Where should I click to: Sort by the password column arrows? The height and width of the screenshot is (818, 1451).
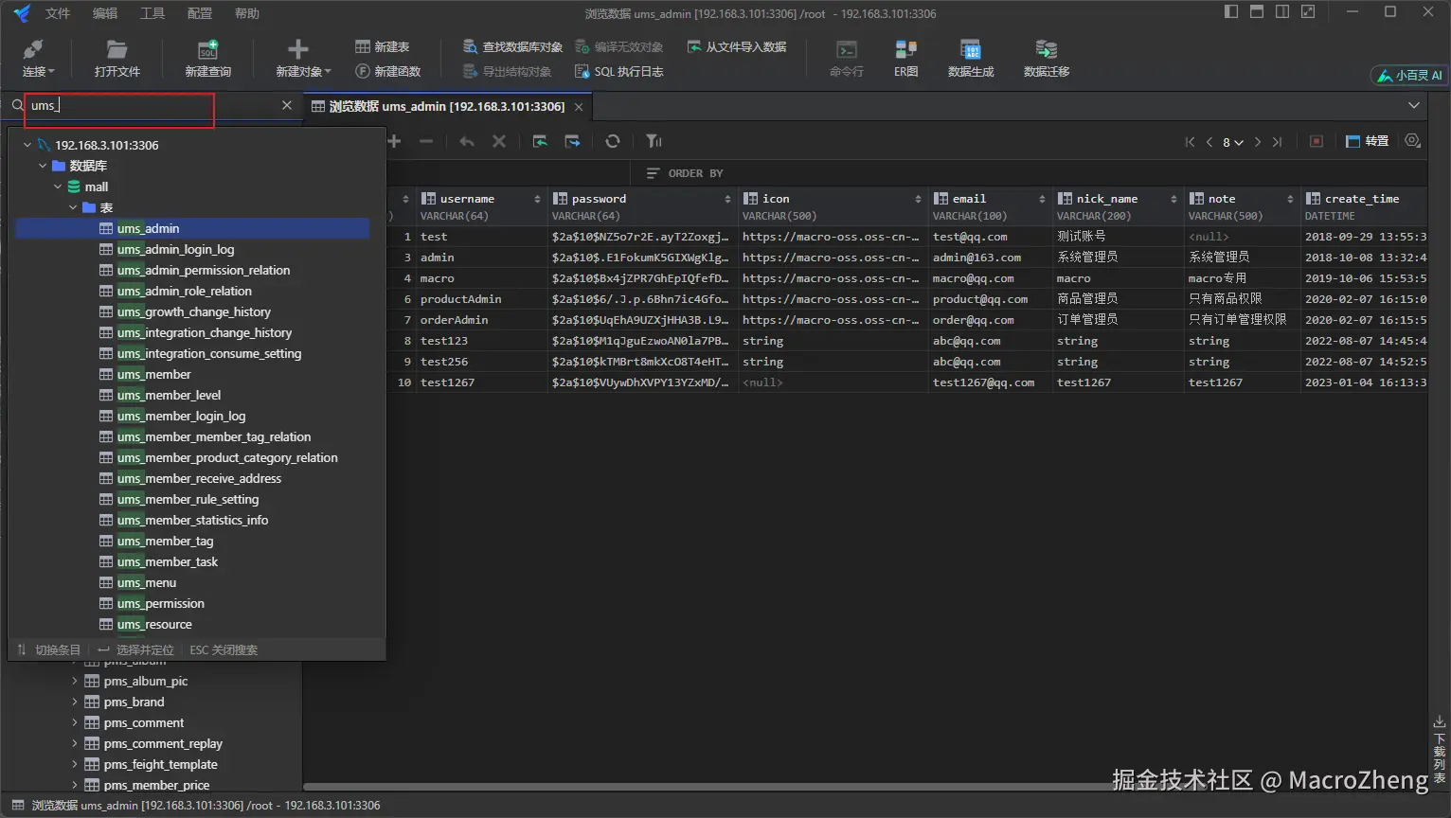[727, 199]
